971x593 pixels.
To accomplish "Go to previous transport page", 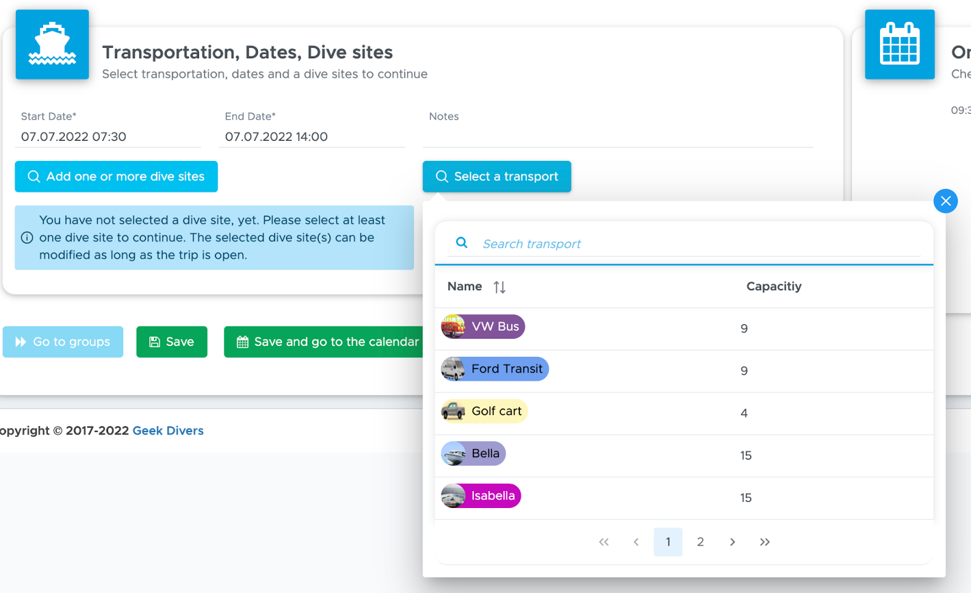I will (636, 542).
